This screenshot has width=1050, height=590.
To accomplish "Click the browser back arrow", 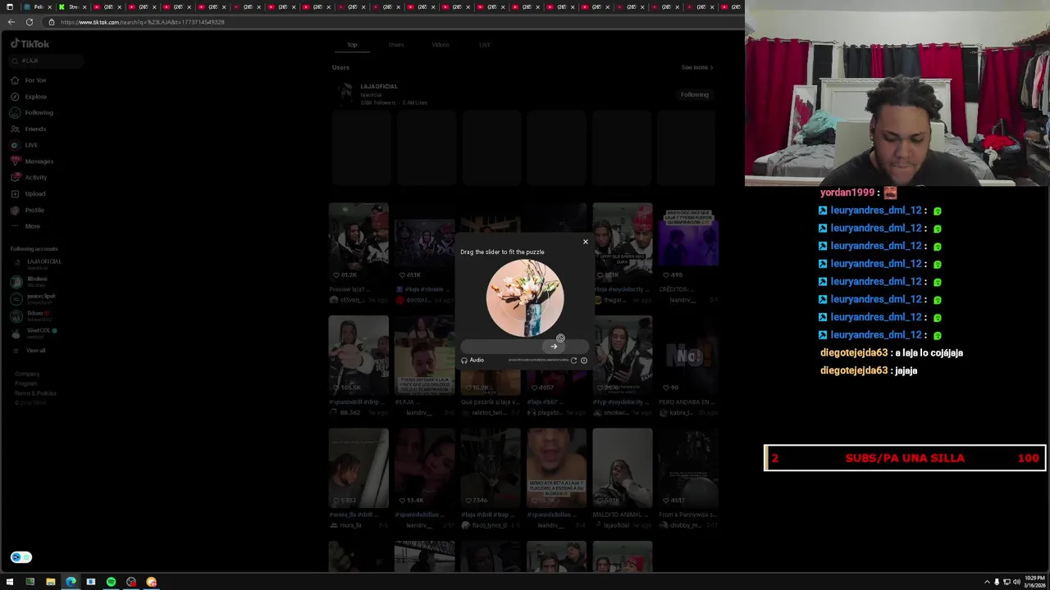I will coord(11,22).
